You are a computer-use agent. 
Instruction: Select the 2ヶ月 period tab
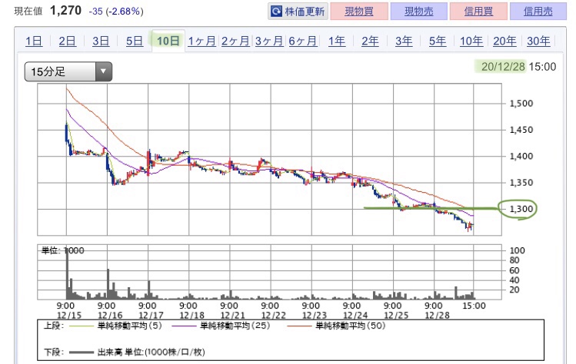pyautogui.click(x=235, y=41)
